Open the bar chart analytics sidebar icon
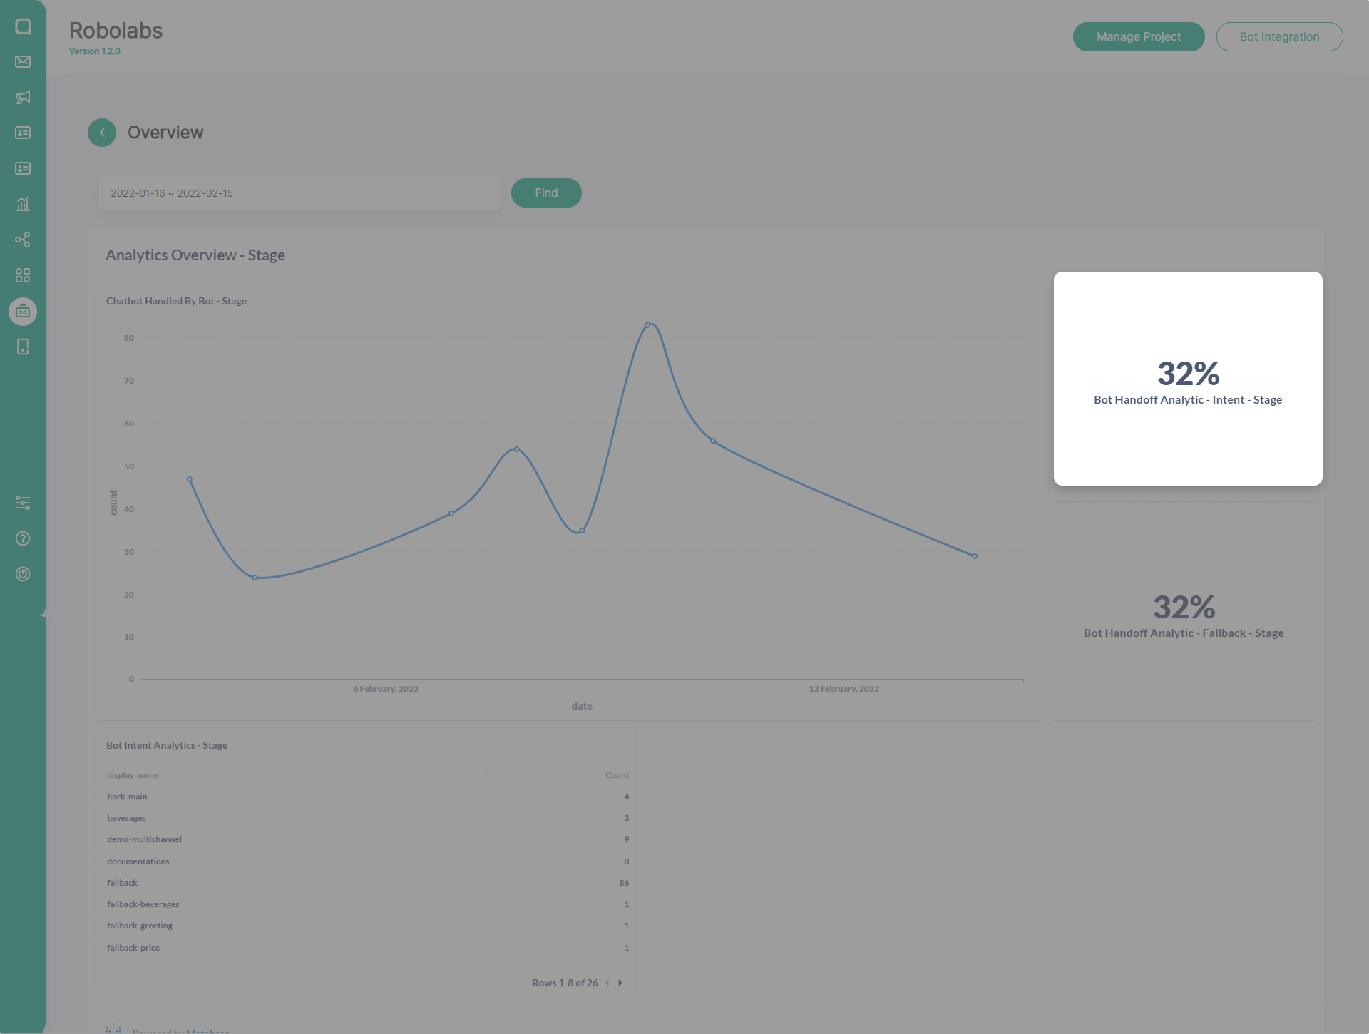Screen dimensions: 1369x1034 click(23, 205)
